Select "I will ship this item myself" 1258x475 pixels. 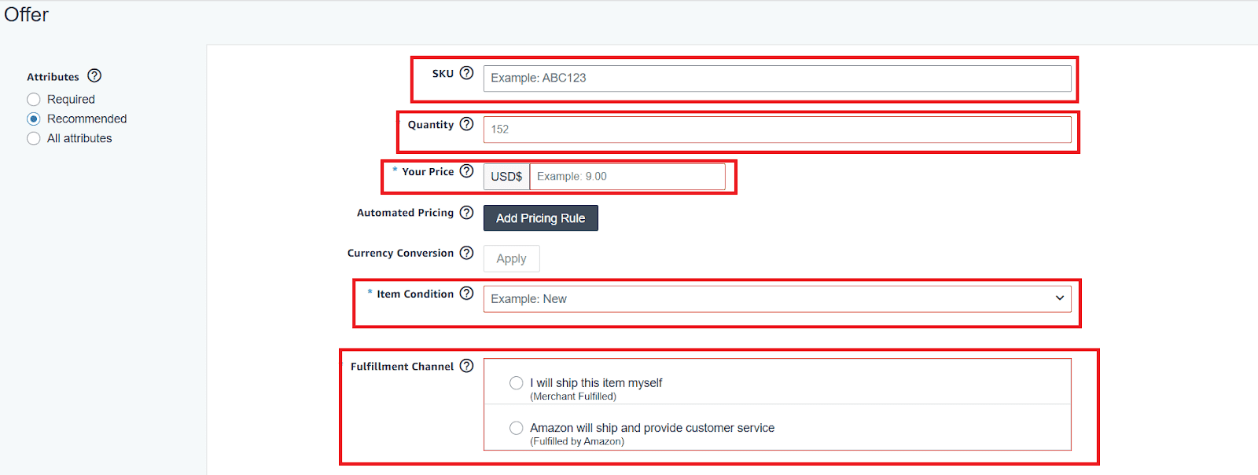(516, 383)
